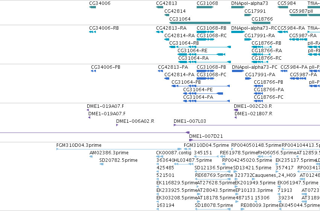This screenshot has height=211, width=320.
Task: Click BAC end DME1-021B07.R
Action: click(253, 114)
